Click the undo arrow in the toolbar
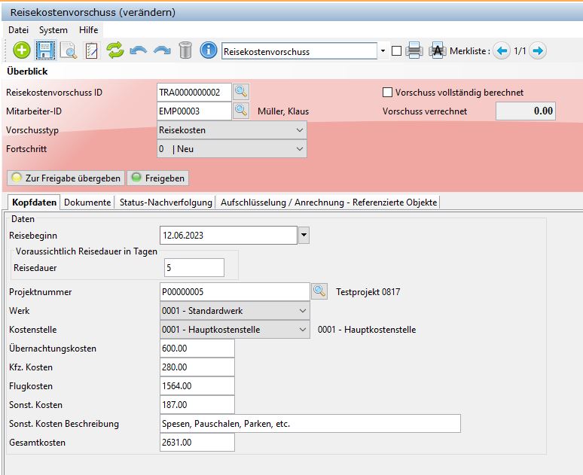The height and width of the screenshot is (475, 583). [x=138, y=51]
